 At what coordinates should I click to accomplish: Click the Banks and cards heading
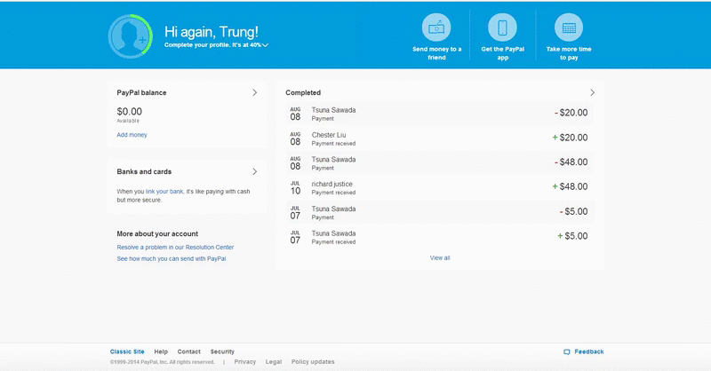144,171
